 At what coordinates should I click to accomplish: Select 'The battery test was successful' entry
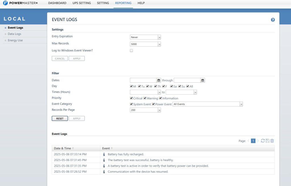click(x=141, y=160)
